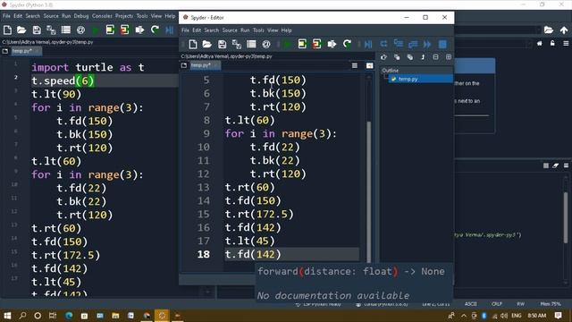Open Debug menu in main Spyder window

tap(81, 16)
